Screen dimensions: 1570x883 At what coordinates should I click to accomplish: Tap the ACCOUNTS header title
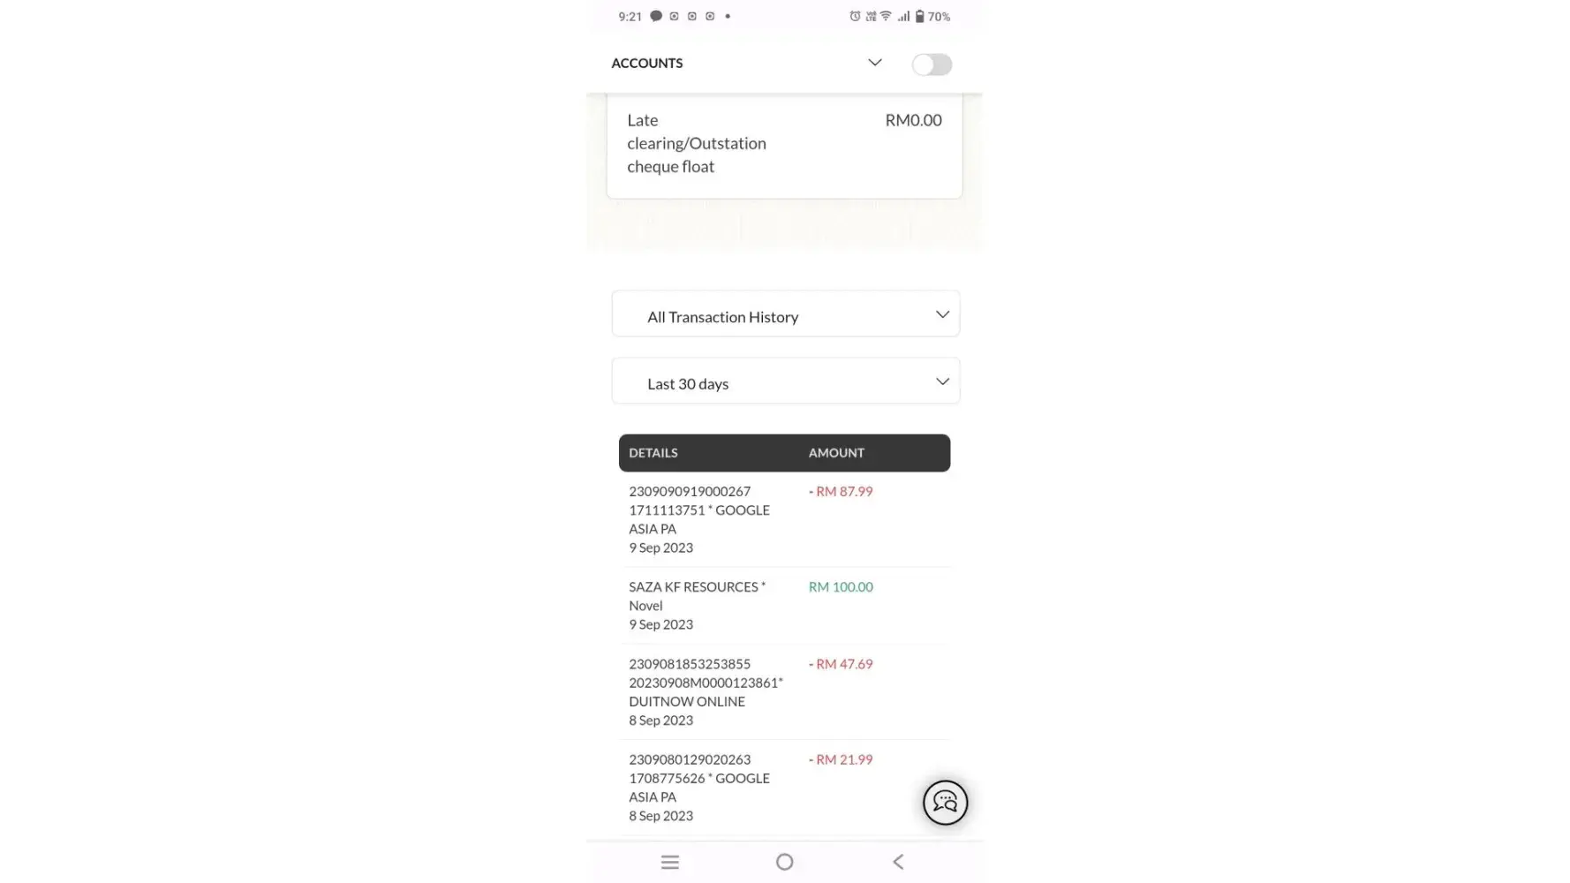tap(647, 64)
